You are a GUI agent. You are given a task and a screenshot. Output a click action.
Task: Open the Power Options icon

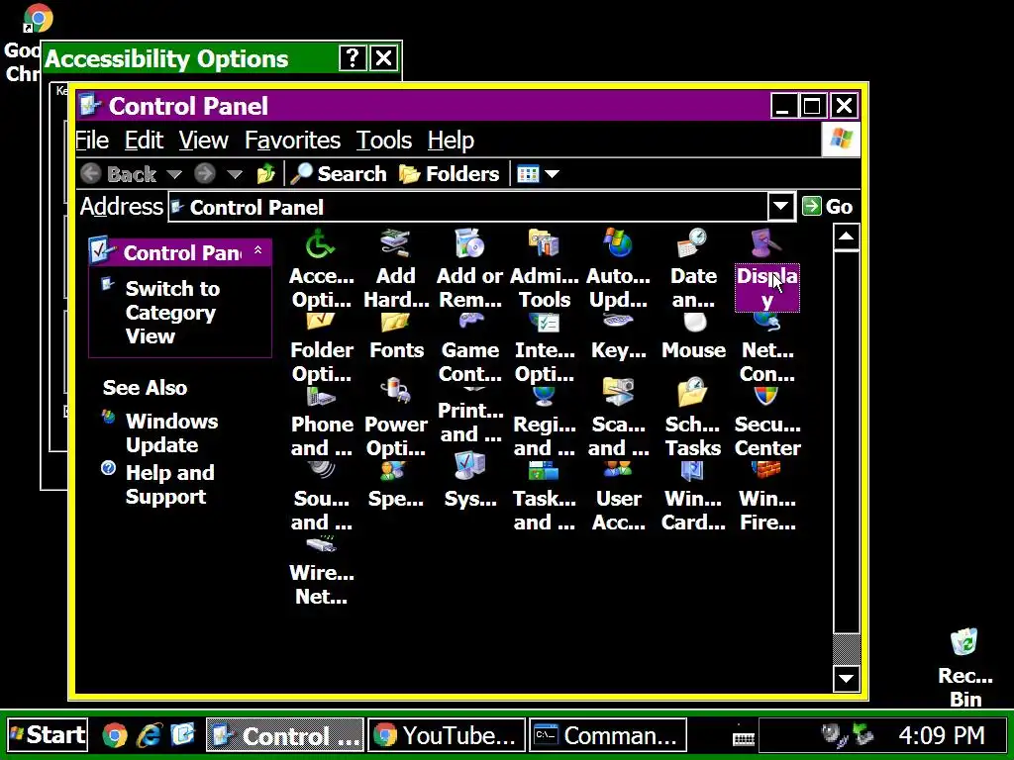pyautogui.click(x=396, y=419)
